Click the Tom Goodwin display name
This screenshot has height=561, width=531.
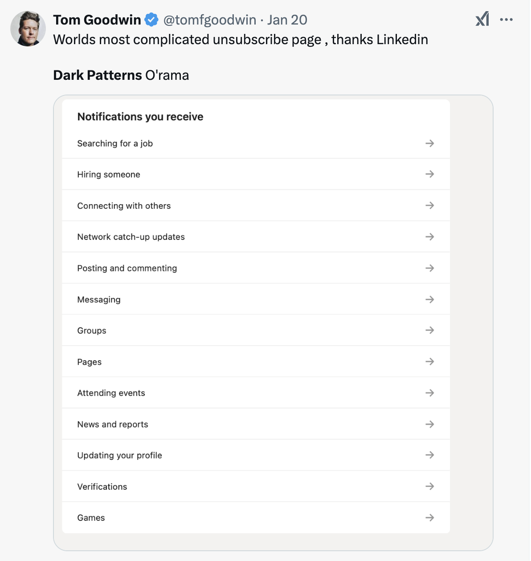click(x=97, y=20)
